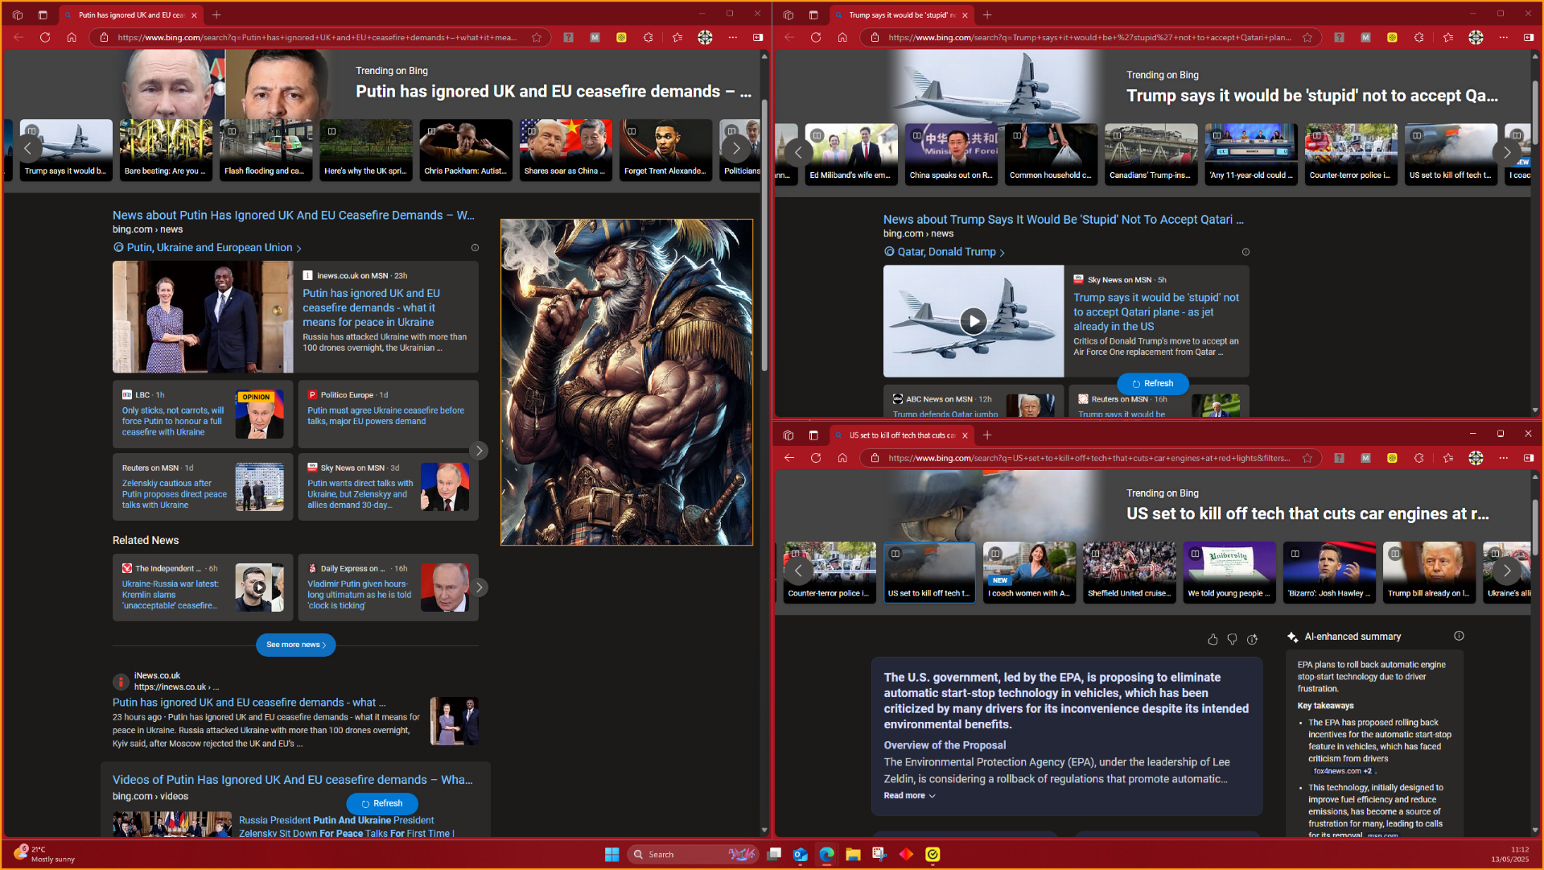1544x870 pixels.
Task: Open the profile avatar in the Trump window
Action: click(1476, 37)
